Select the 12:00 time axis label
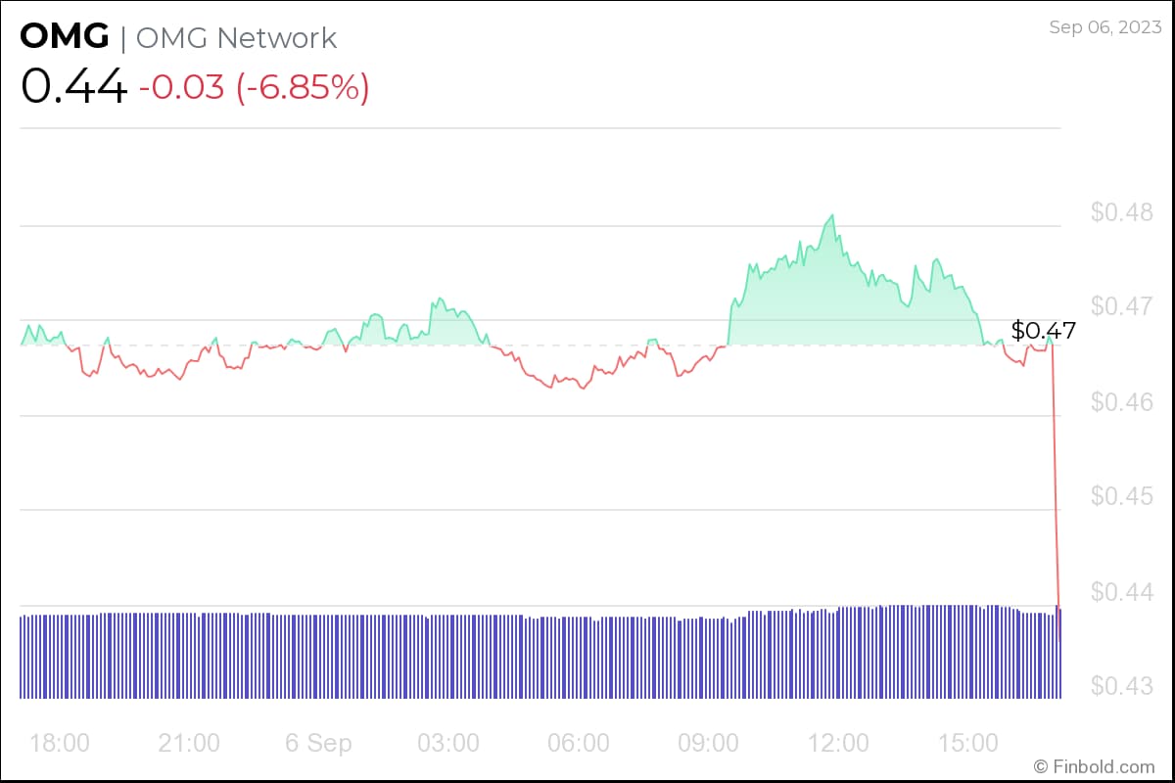This screenshot has width=1175, height=783. (839, 743)
